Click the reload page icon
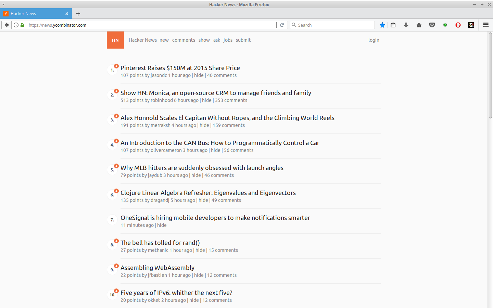 click(x=282, y=25)
